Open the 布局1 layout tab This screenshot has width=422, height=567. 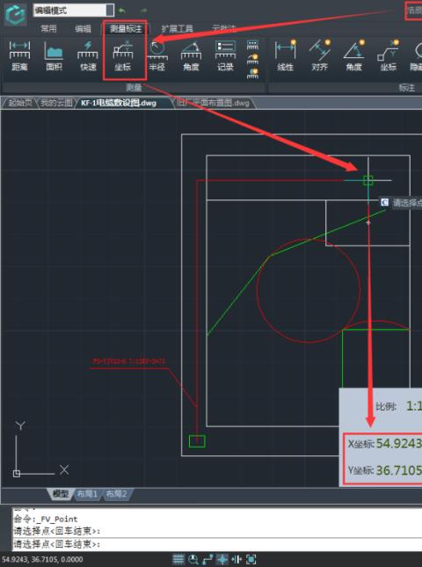[x=87, y=493]
